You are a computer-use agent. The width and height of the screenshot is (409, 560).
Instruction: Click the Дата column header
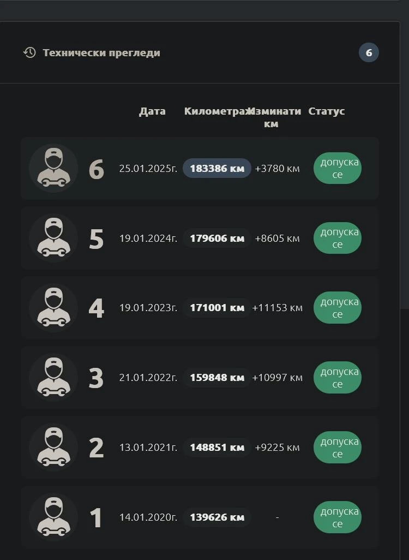[152, 111]
